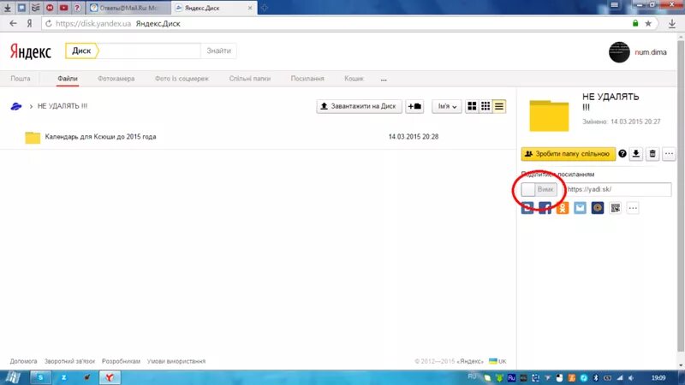
Task: Open browser downloads arrow at address bar right
Action: (672, 24)
